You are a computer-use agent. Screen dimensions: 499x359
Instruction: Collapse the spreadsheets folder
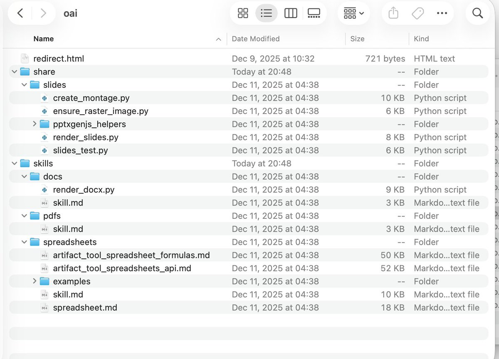coord(25,242)
